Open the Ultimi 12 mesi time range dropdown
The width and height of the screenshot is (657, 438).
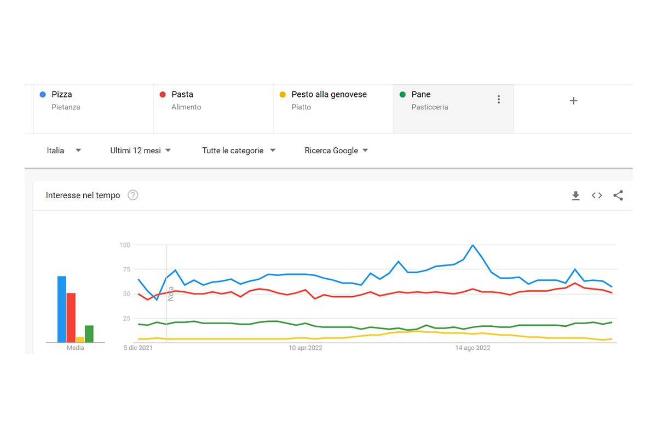(141, 151)
